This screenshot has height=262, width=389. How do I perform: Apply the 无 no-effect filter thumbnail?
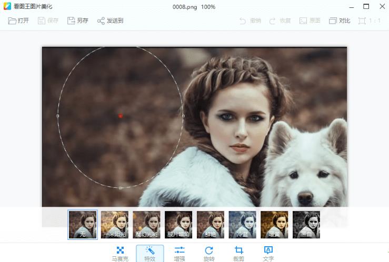tap(83, 225)
